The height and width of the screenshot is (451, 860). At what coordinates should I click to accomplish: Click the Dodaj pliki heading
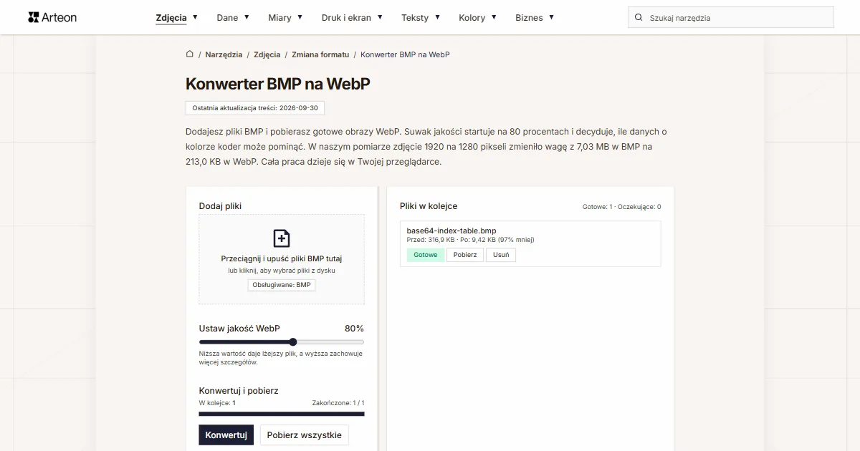pos(220,206)
